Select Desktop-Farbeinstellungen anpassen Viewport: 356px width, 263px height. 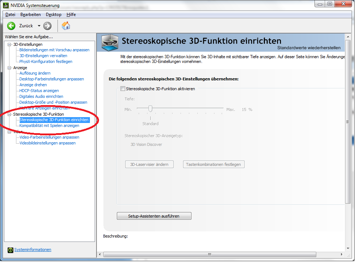coord(52,79)
